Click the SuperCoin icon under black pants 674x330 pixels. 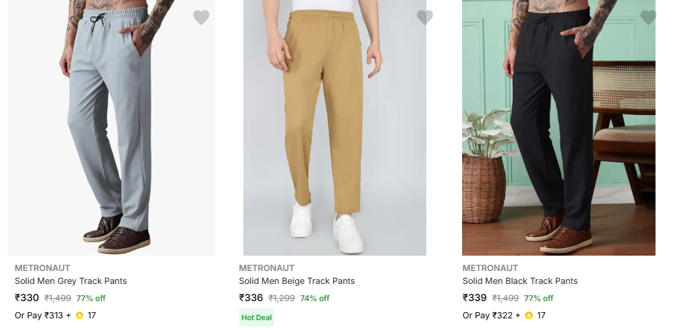click(x=529, y=316)
